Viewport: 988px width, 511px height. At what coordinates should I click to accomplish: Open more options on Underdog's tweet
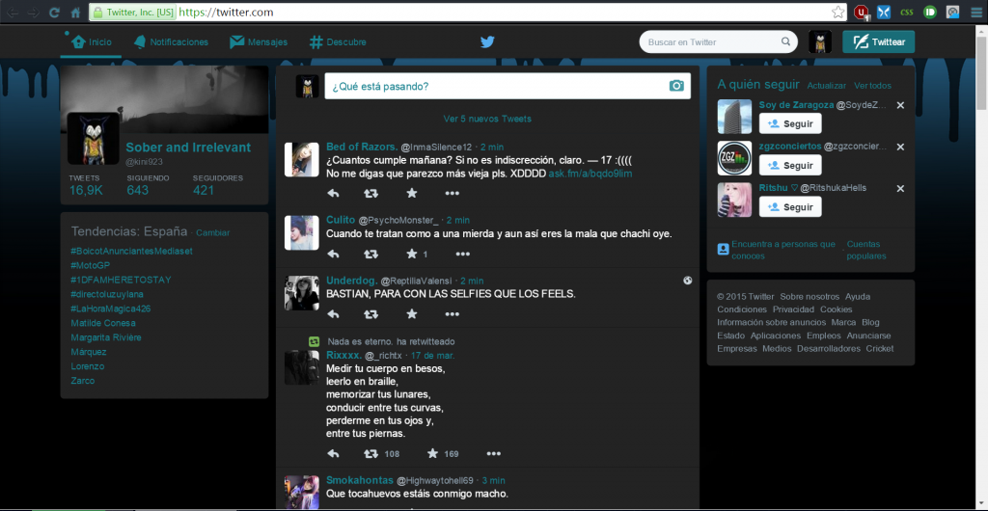(452, 314)
